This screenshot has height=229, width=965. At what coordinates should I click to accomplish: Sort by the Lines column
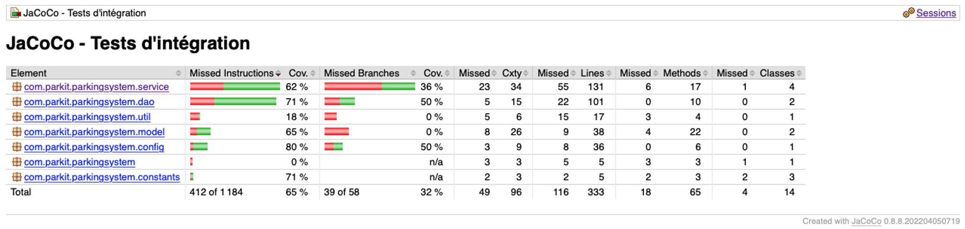(596, 73)
